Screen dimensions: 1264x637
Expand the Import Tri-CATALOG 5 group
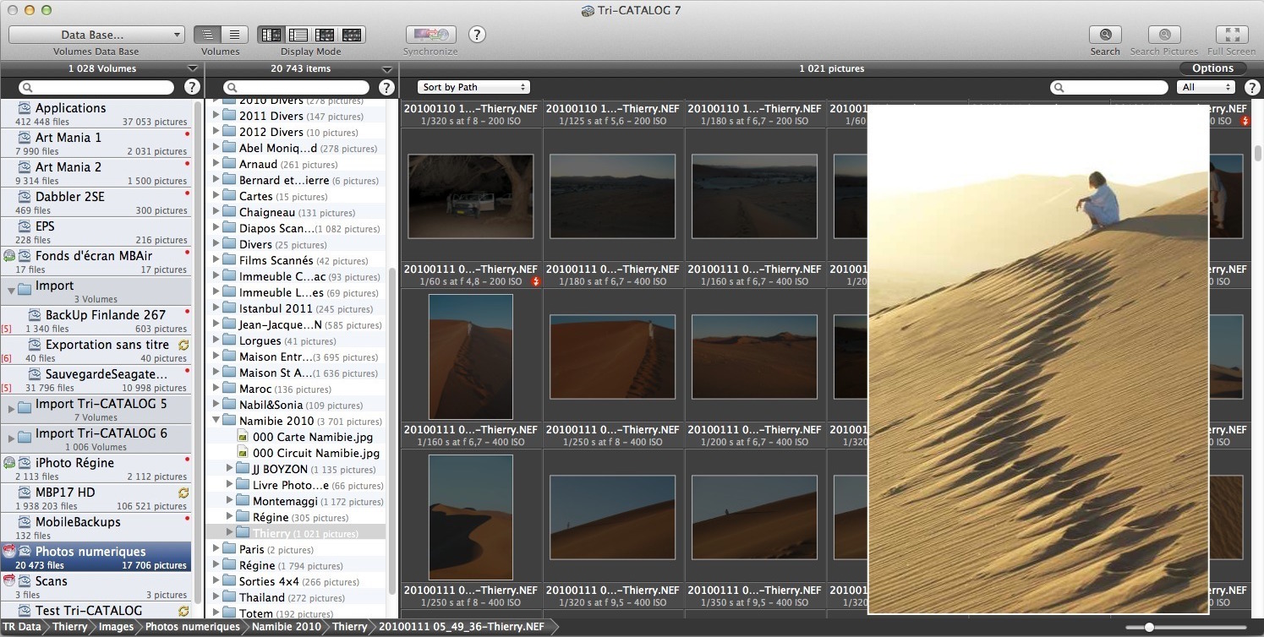coord(11,408)
